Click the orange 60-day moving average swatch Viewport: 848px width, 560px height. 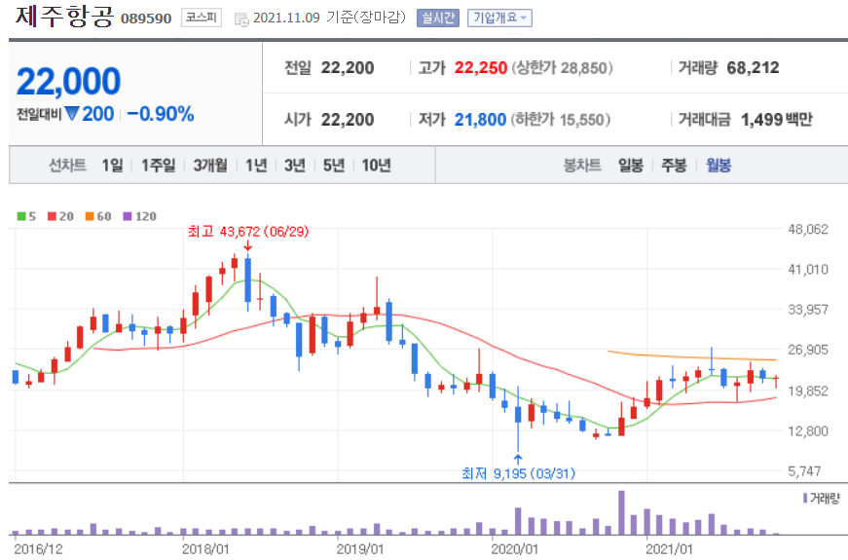[x=90, y=216]
